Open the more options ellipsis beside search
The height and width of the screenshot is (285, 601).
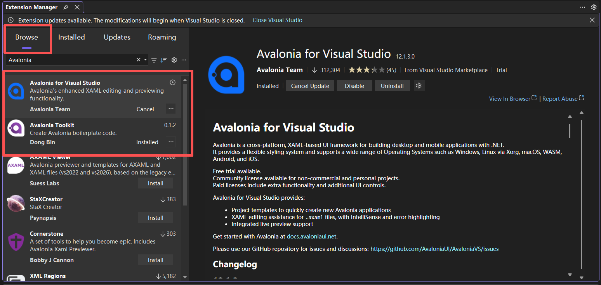(184, 60)
